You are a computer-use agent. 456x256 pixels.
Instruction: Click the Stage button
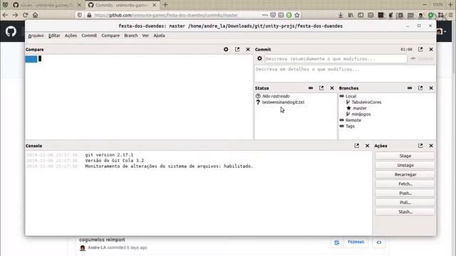coord(405,156)
